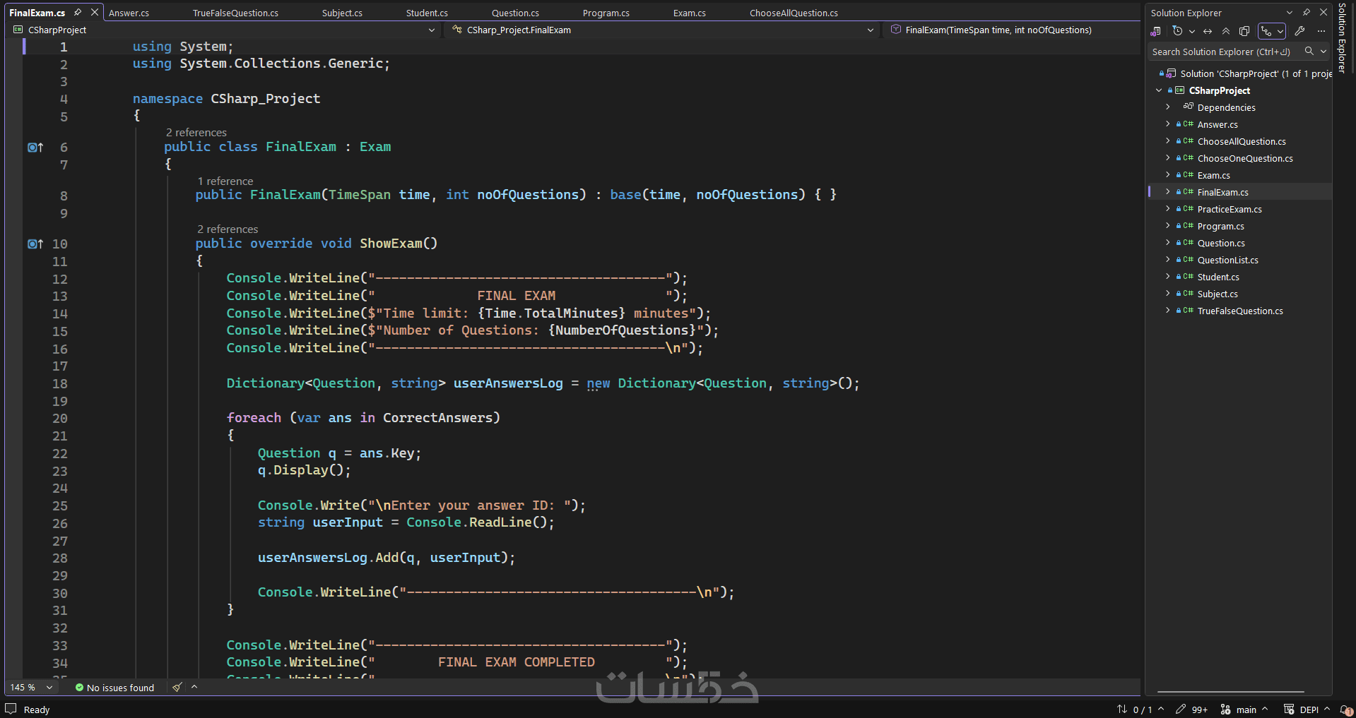This screenshot has height=718, width=1356.
Task: Switch to the Answer.cs tab
Action: 129,13
